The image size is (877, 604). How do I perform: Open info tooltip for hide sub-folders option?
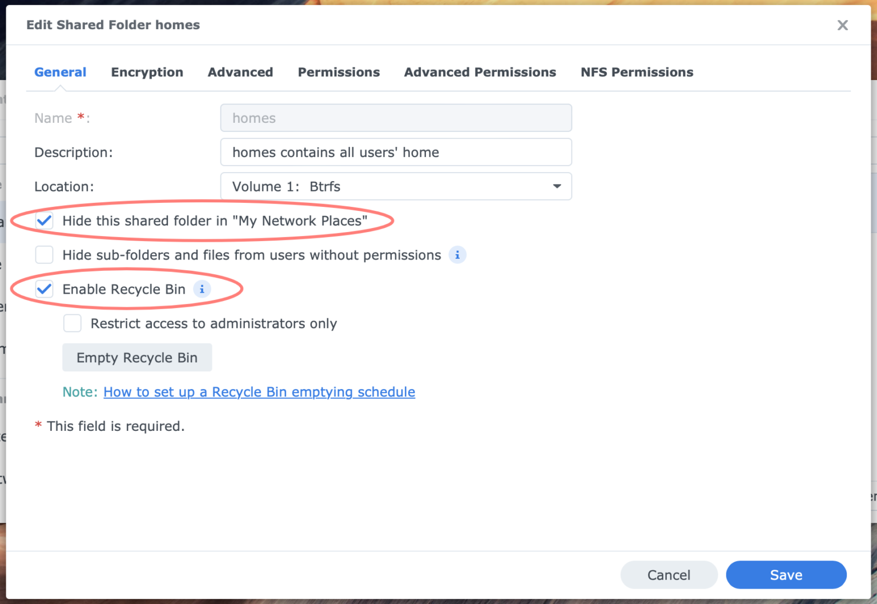click(457, 255)
